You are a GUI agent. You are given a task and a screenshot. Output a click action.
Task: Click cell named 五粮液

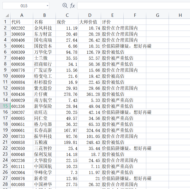pos(44,142)
